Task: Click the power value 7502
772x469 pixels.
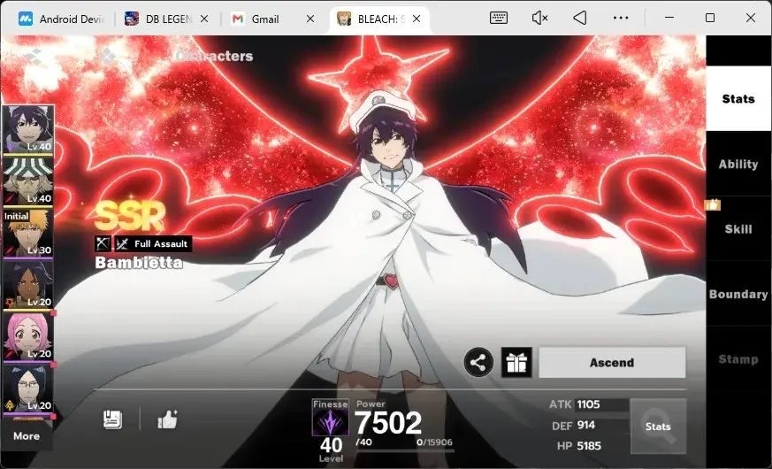Action: point(388,422)
